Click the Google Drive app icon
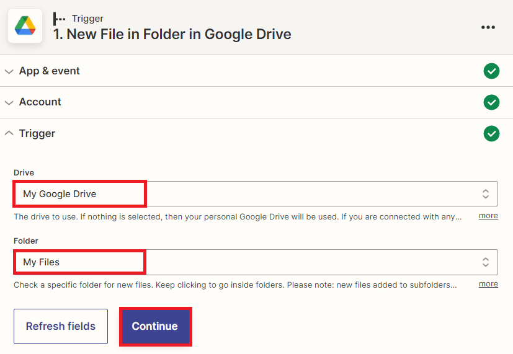 tap(25, 26)
